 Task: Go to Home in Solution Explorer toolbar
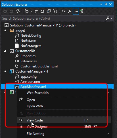pos(18,11)
